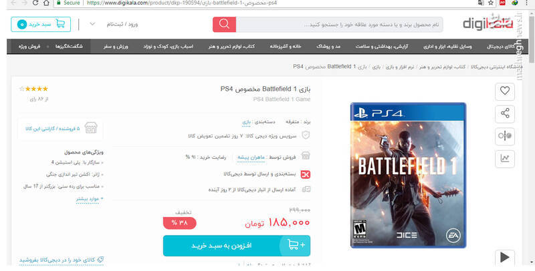This screenshot has height=271, width=535.
Task: Open the price history chart icon
Action: (505, 158)
